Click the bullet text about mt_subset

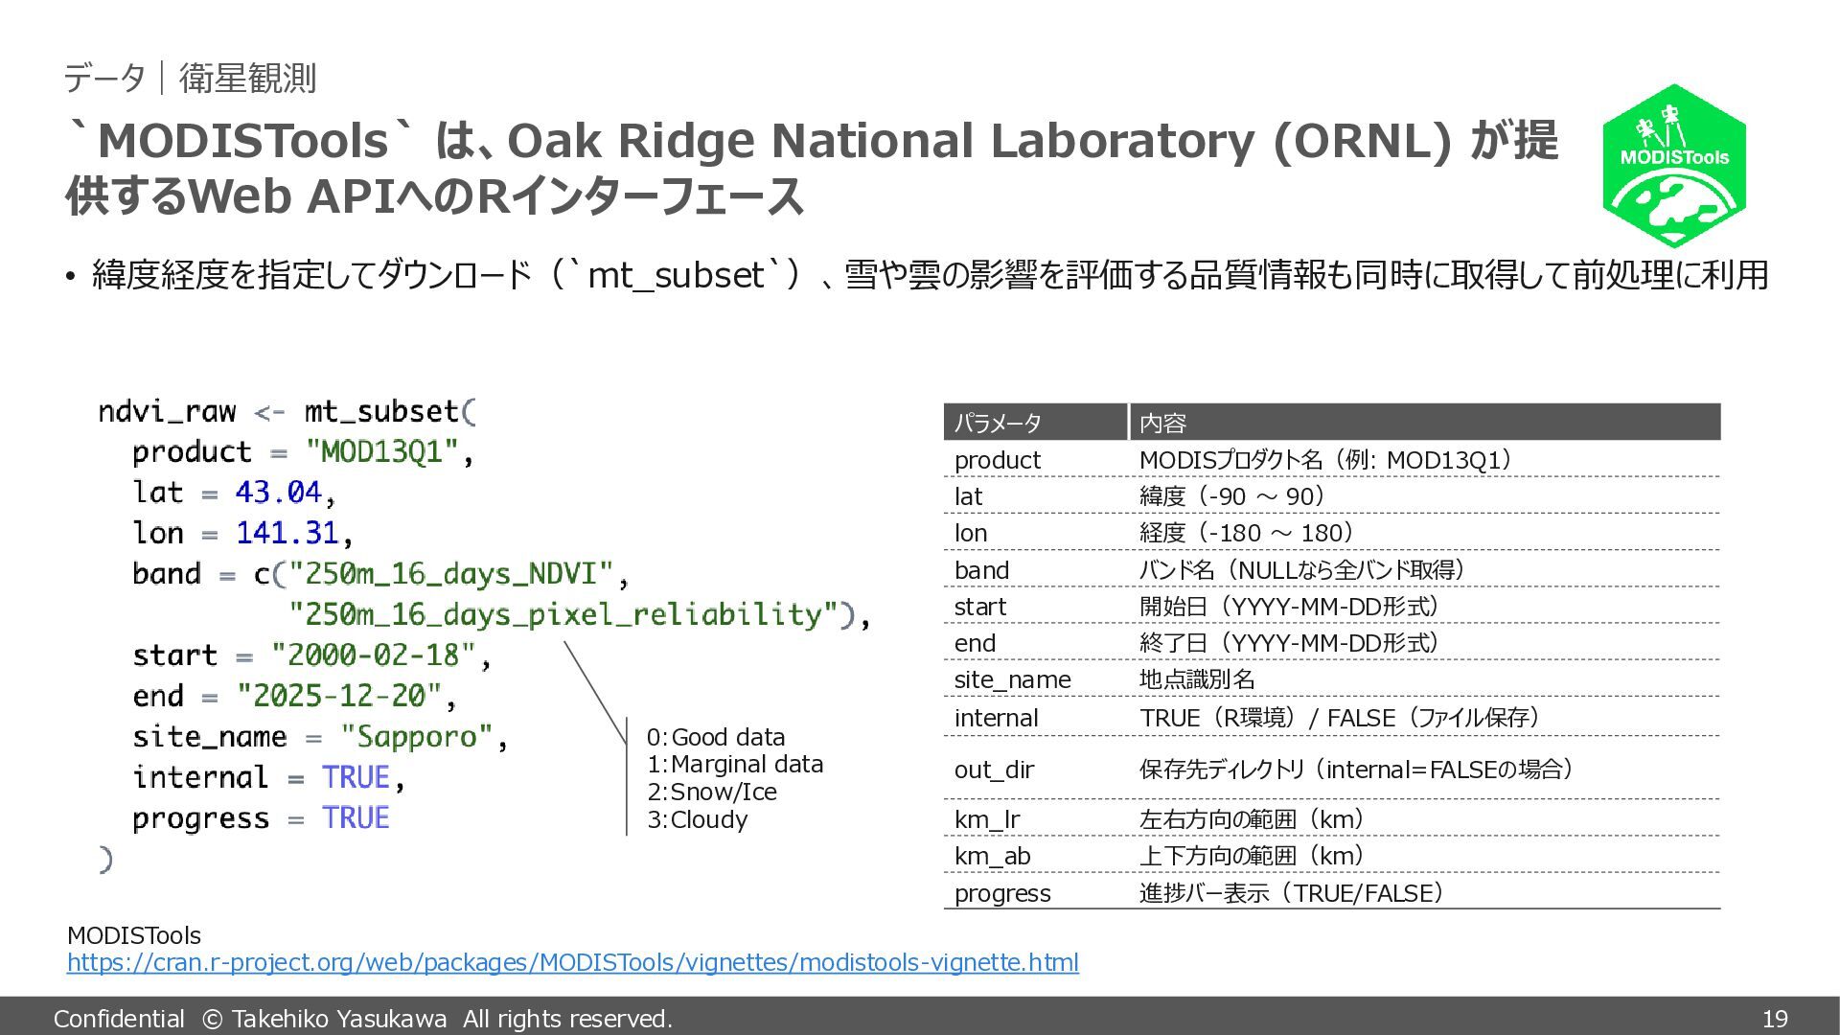point(930,276)
